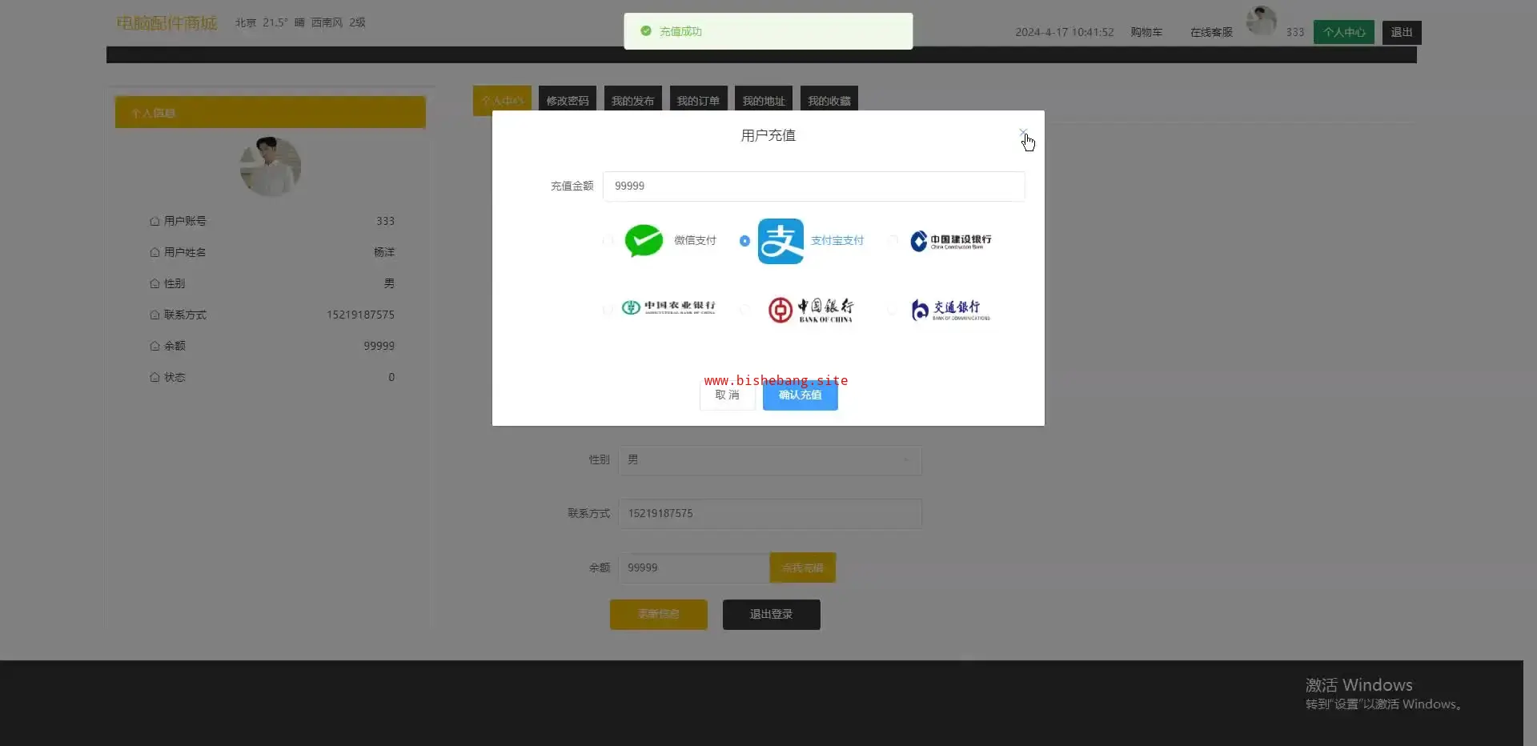Close the 用户充值 dialog with the X

click(1023, 133)
